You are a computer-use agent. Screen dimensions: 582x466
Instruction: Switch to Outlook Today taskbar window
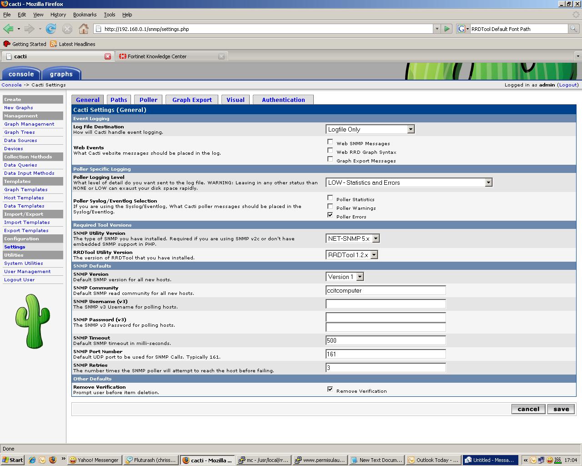(433, 460)
